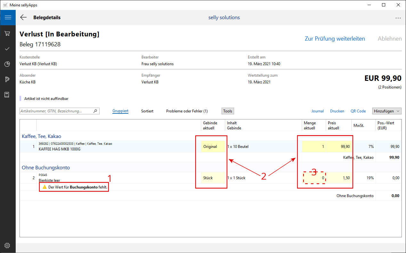The image size is (406, 253).
Task: Open the book sidebar icon
Action: (x=8, y=95)
